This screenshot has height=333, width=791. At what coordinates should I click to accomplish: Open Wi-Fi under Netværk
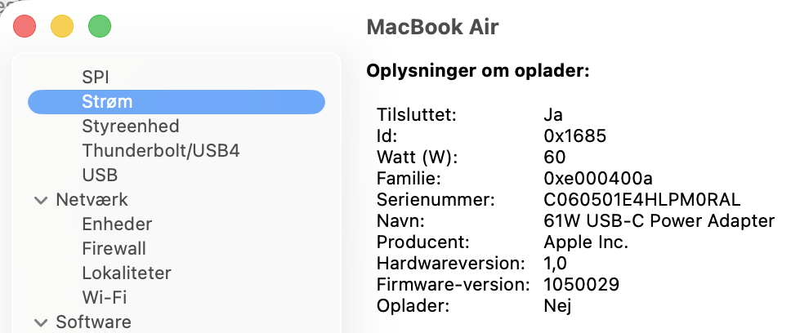[x=104, y=297]
